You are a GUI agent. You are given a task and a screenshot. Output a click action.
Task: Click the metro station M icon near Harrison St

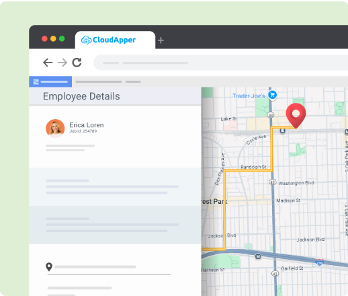pyautogui.click(x=258, y=256)
